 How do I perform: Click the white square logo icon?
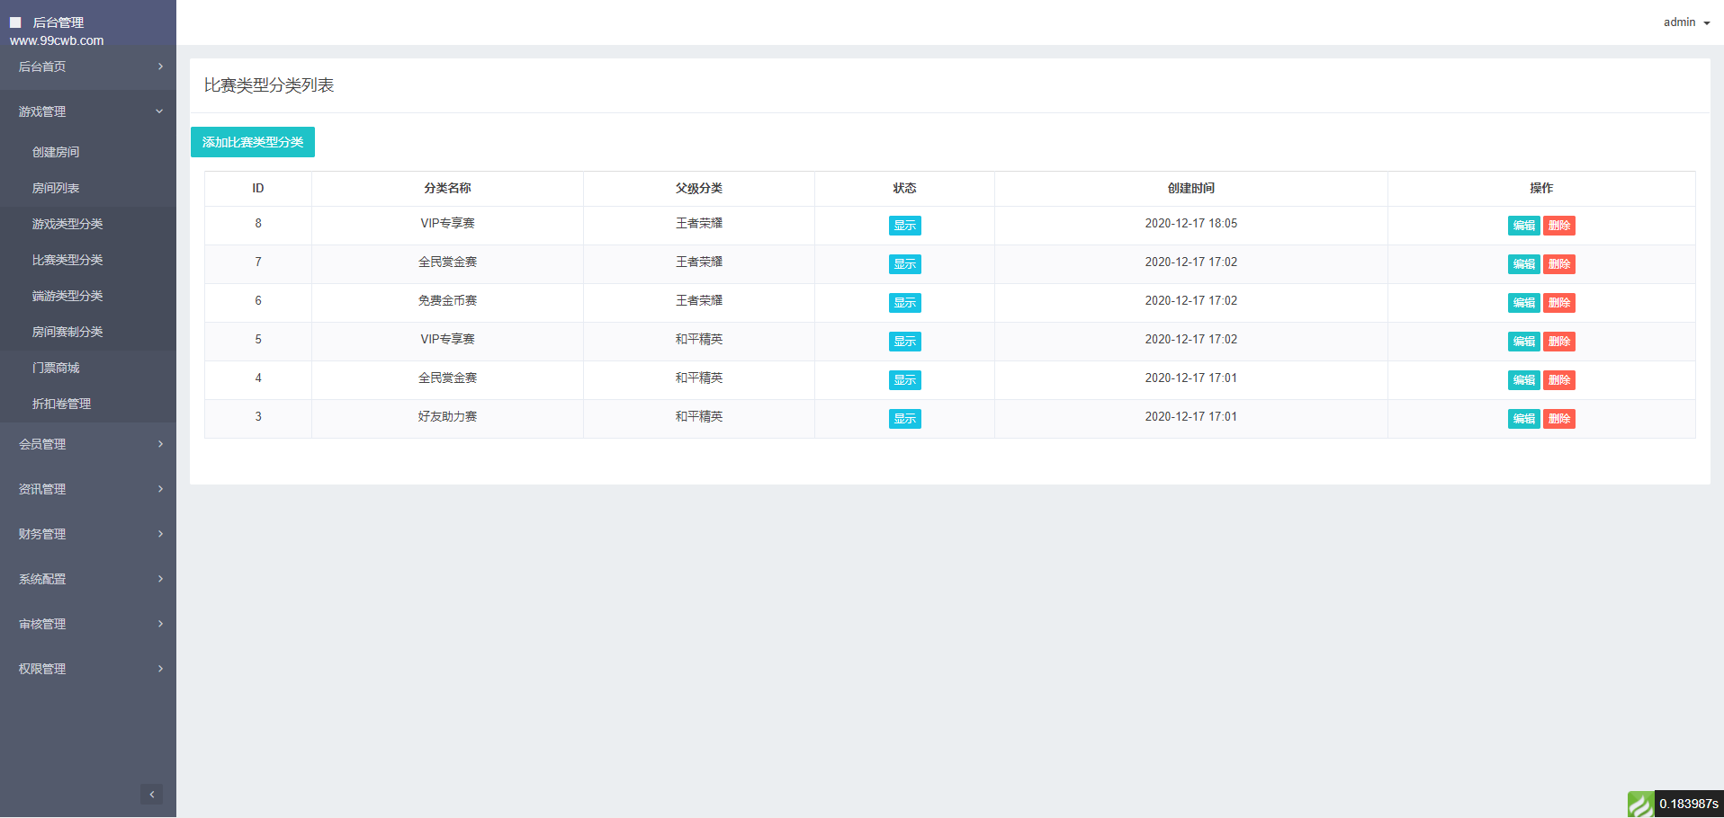tap(15, 22)
